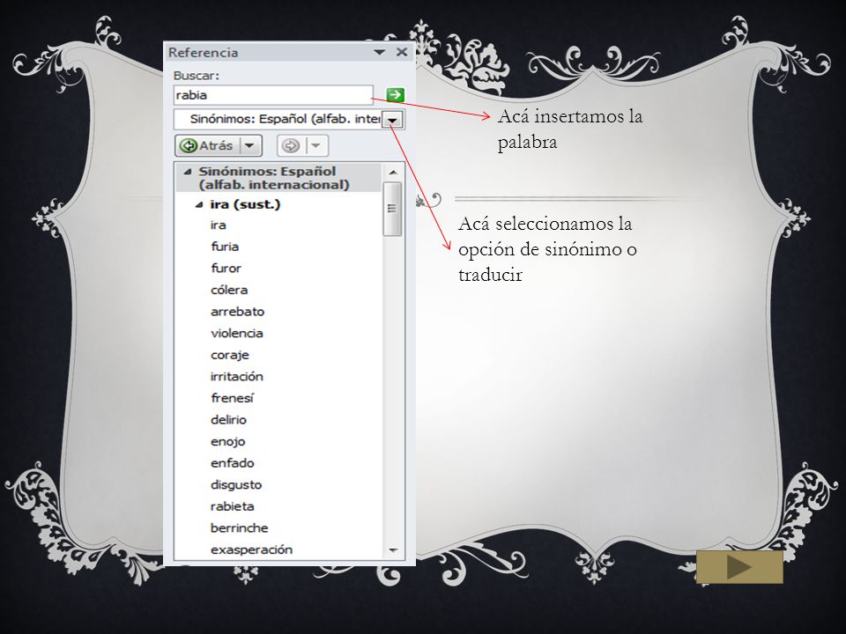Select the synonym disgusto

tap(236, 484)
